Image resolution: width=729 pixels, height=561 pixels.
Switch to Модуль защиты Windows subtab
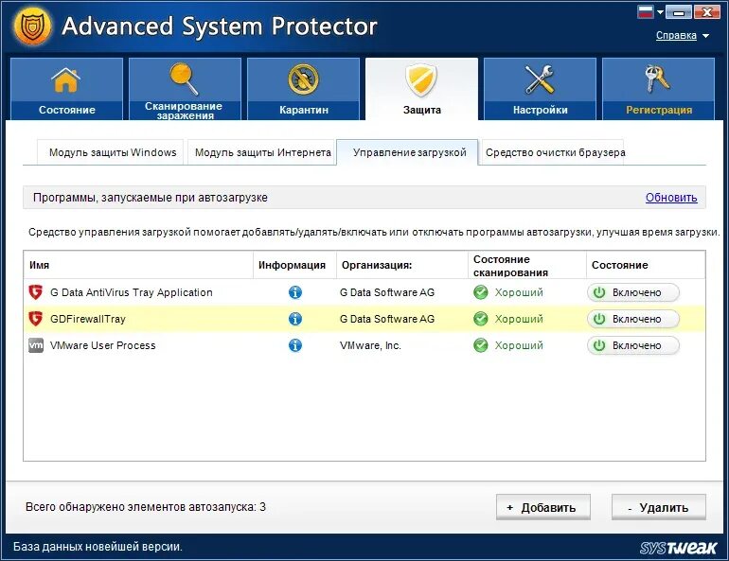tap(111, 152)
